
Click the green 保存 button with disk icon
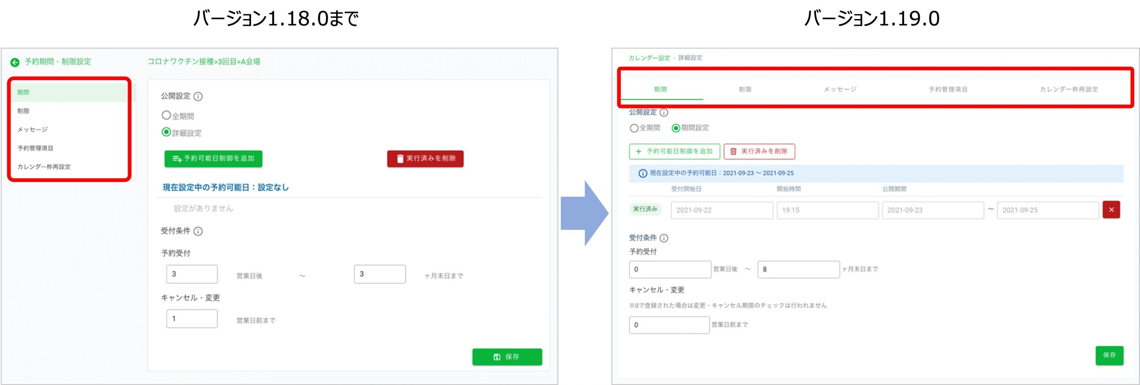(507, 357)
